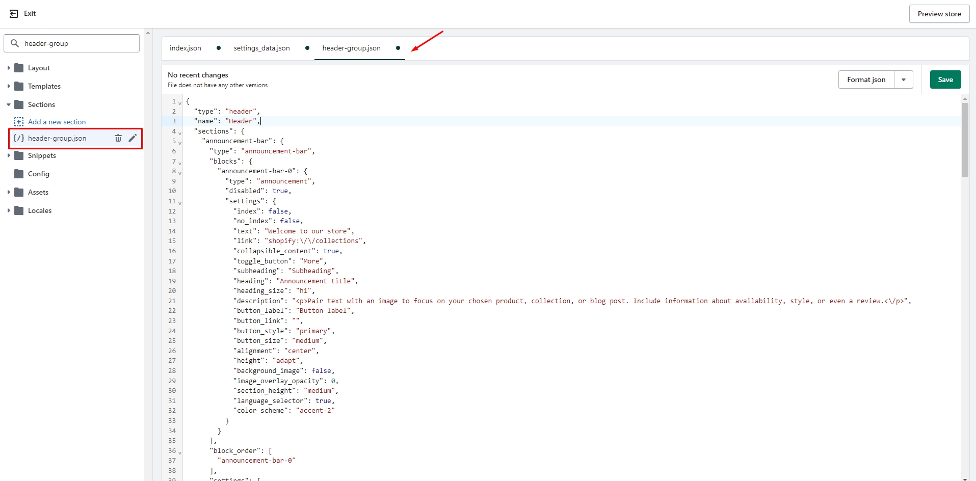This screenshot has width=976, height=481.
Task: Fold the code block at line 4
Action: [180, 133]
